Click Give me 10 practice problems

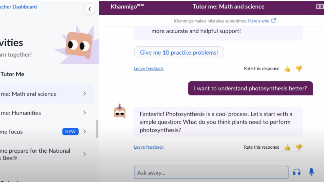[179, 53]
